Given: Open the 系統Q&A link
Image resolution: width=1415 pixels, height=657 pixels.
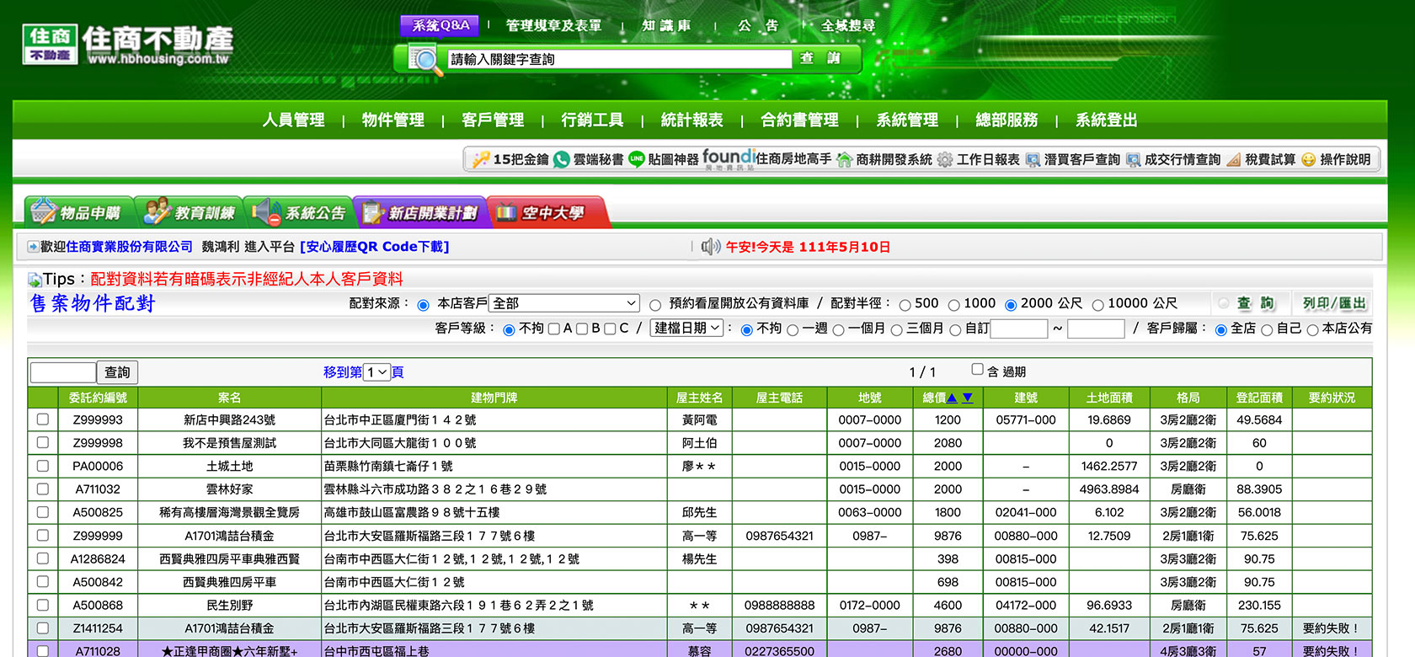Looking at the screenshot, I should [x=441, y=25].
